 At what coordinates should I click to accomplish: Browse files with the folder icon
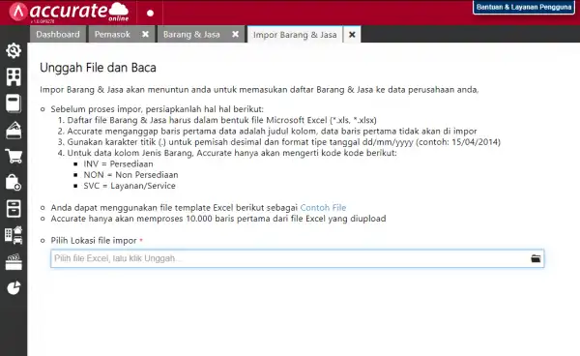(x=536, y=258)
